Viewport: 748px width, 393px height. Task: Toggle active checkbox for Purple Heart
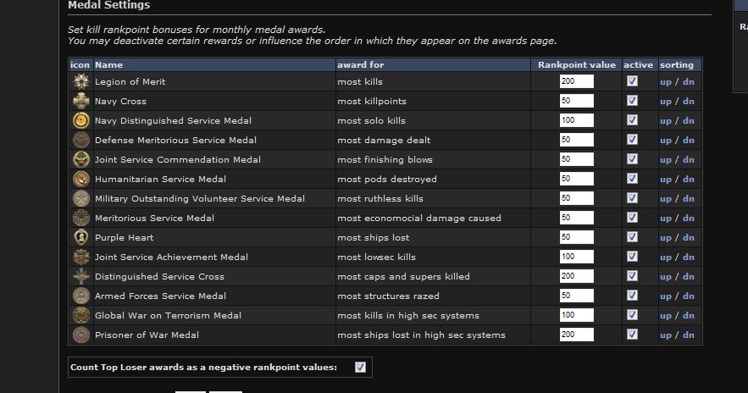tap(632, 237)
